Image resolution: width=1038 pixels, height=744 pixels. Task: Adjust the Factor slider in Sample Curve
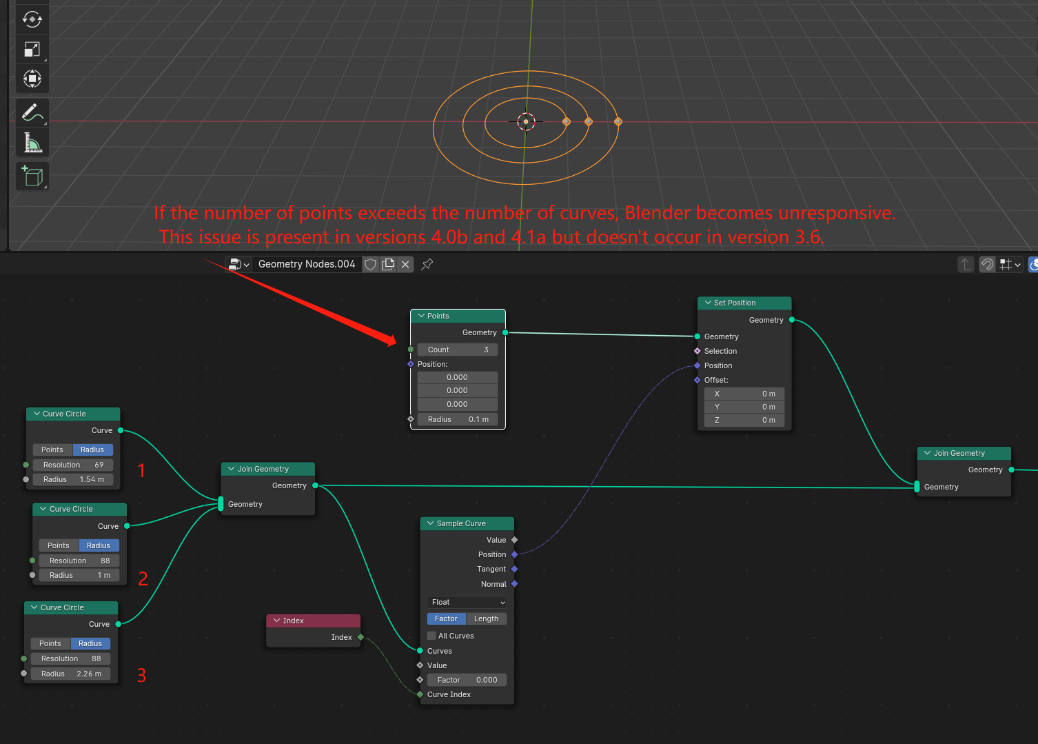pyautogui.click(x=467, y=680)
